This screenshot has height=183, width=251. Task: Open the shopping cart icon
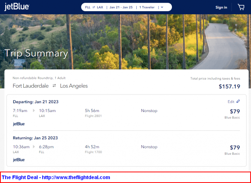click(x=241, y=7)
